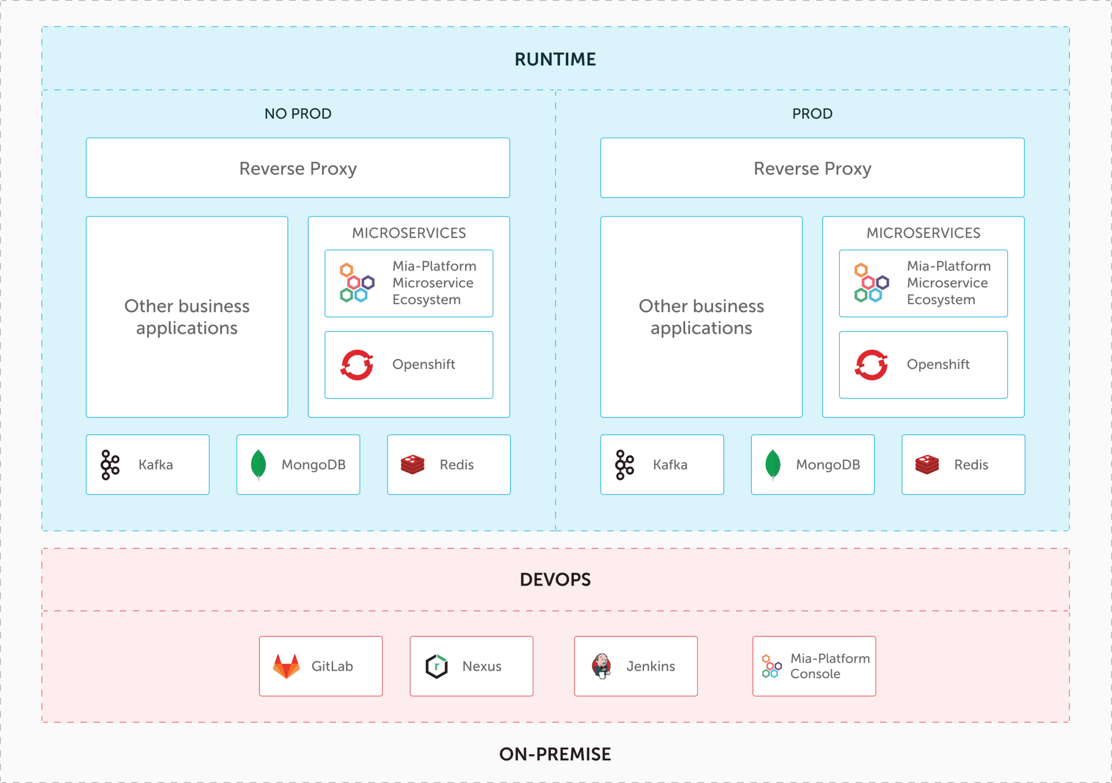The width and height of the screenshot is (1112, 783).
Task: Click the Nexus text label
Action: 482,666
